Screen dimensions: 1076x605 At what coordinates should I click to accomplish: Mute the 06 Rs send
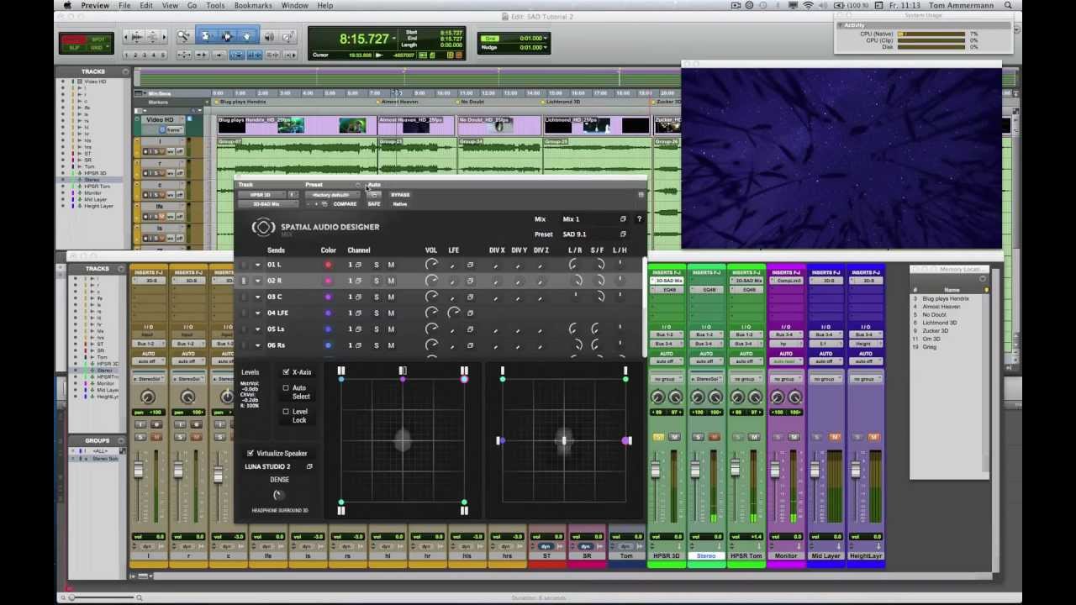[391, 345]
